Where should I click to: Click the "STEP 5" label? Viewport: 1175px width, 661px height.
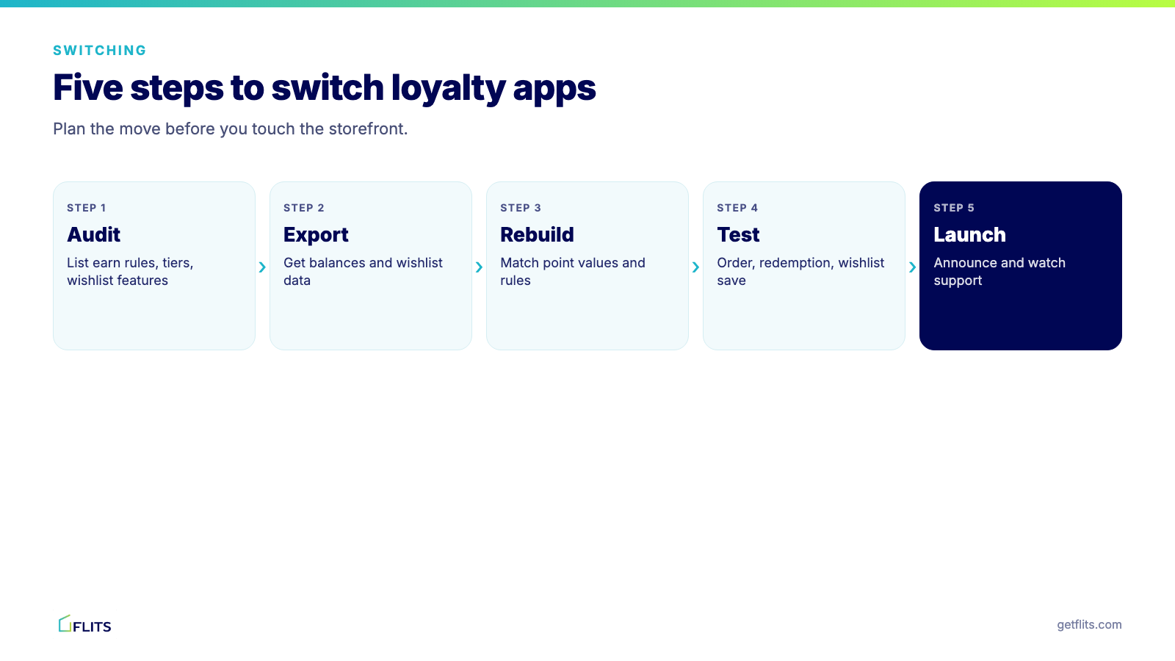tap(954, 208)
